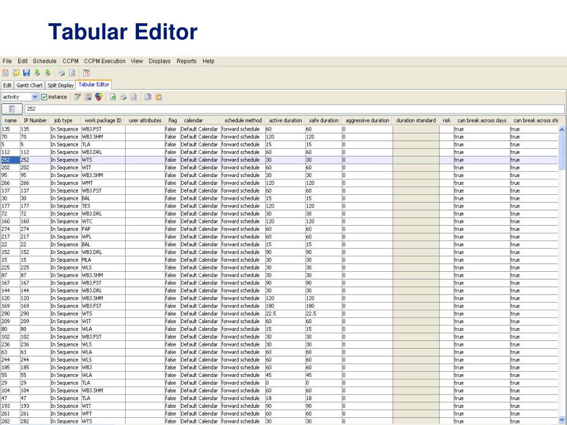
Task: Click the Print icon in the top toolbar
Action: tap(61, 73)
